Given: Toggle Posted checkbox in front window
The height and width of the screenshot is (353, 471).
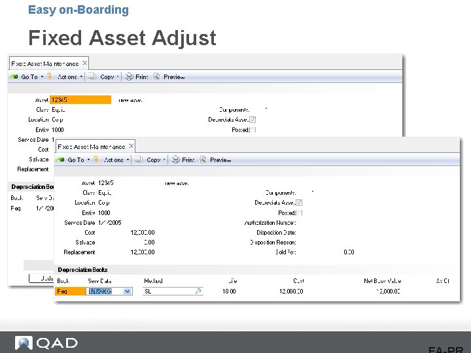Looking at the screenshot, I should click(x=299, y=213).
